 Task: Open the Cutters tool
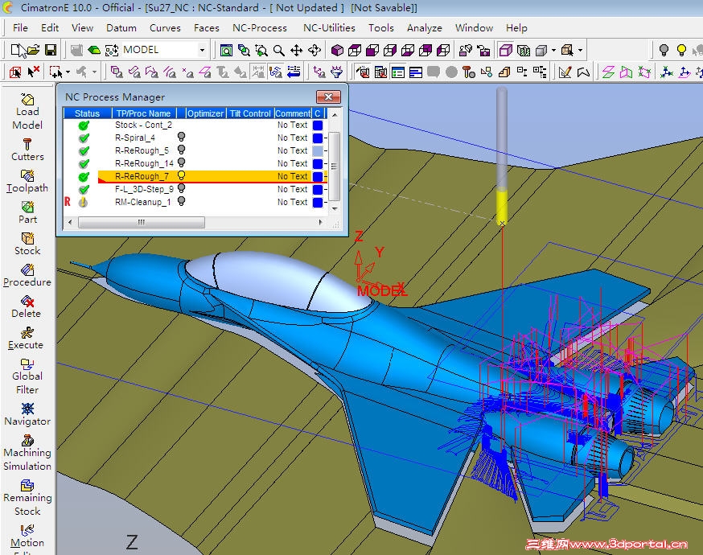point(27,144)
